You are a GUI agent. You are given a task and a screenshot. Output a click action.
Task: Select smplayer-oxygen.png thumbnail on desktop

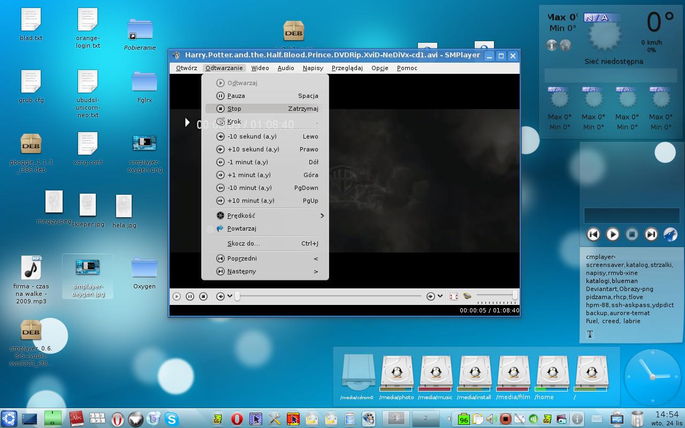click(144, 143)
